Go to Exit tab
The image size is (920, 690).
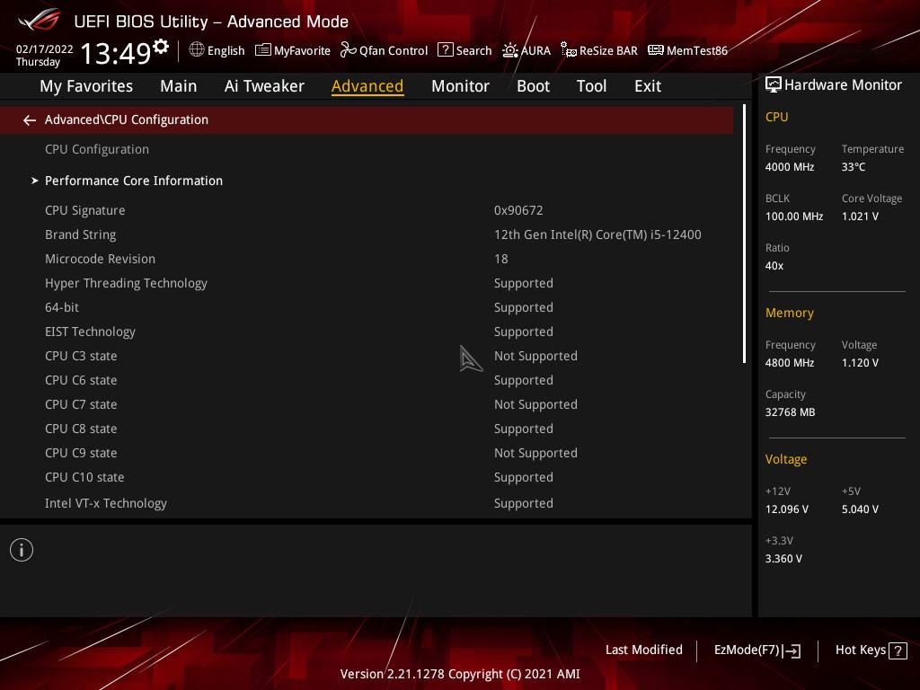pos(648,86)
